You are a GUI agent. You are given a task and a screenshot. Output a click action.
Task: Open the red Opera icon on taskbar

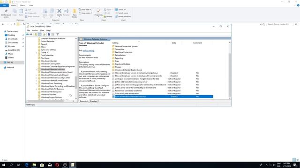coord(57,165)
